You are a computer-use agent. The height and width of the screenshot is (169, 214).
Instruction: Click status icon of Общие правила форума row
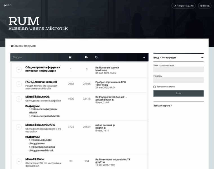pos(19,70)
